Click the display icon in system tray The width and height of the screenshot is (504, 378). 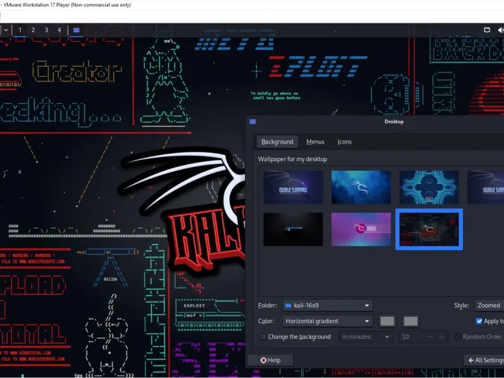click(x=487, y=30)
